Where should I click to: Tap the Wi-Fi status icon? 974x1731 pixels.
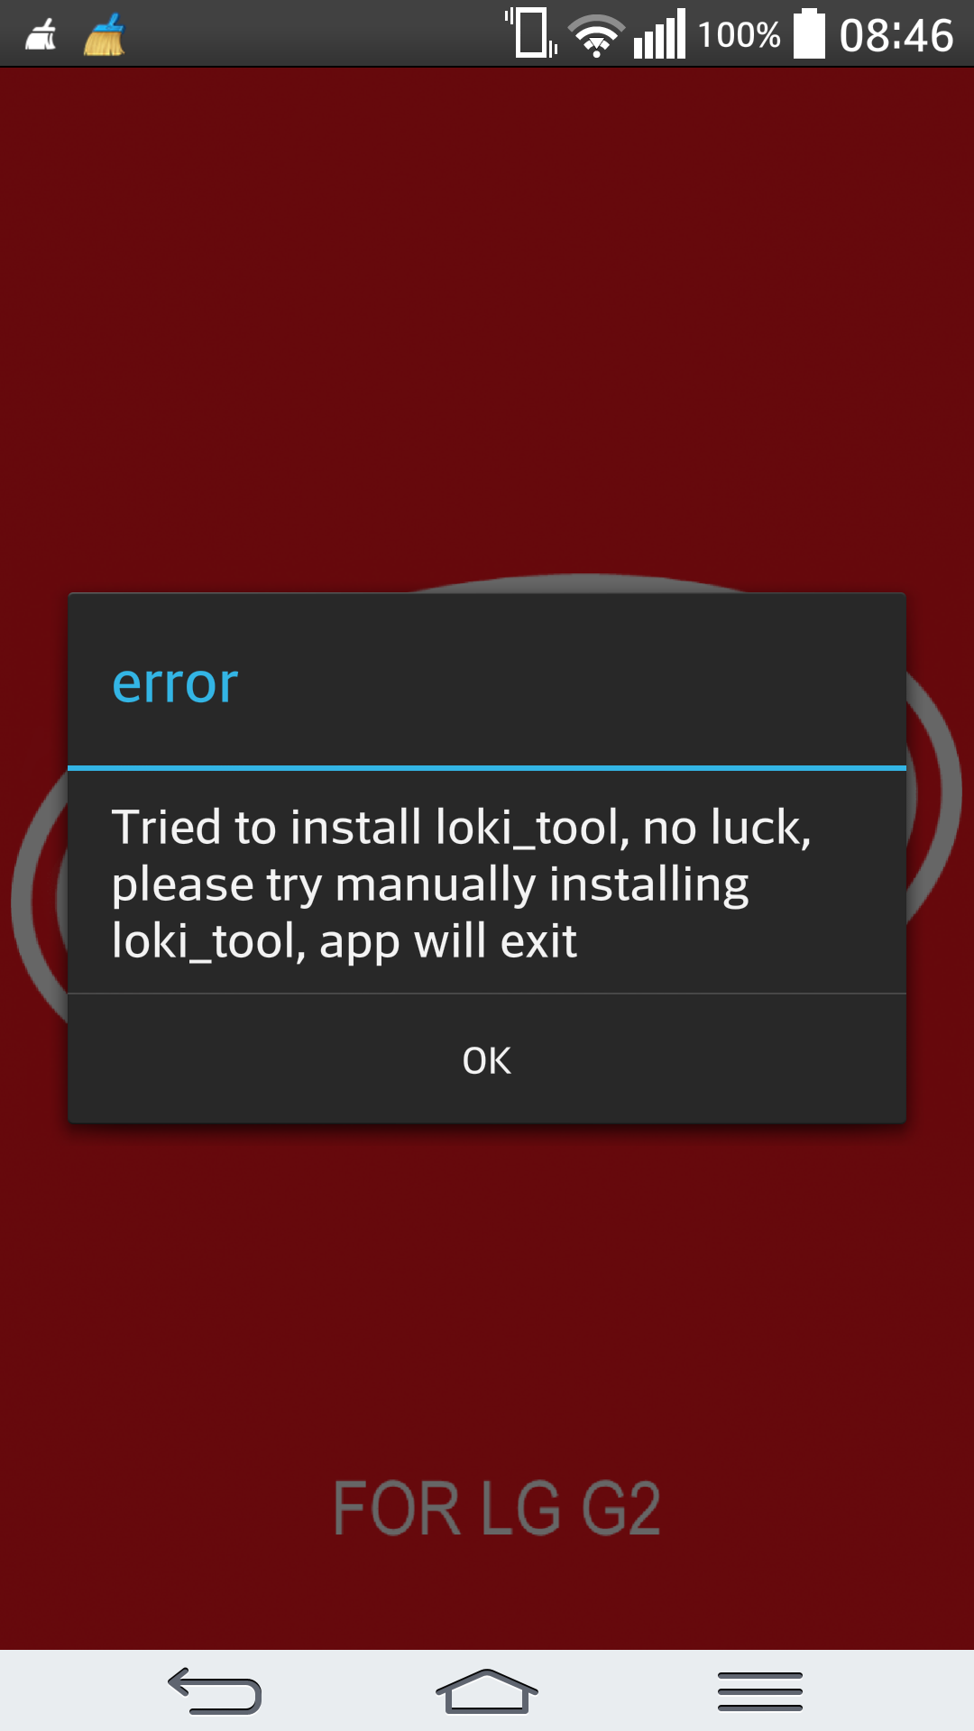596,36
